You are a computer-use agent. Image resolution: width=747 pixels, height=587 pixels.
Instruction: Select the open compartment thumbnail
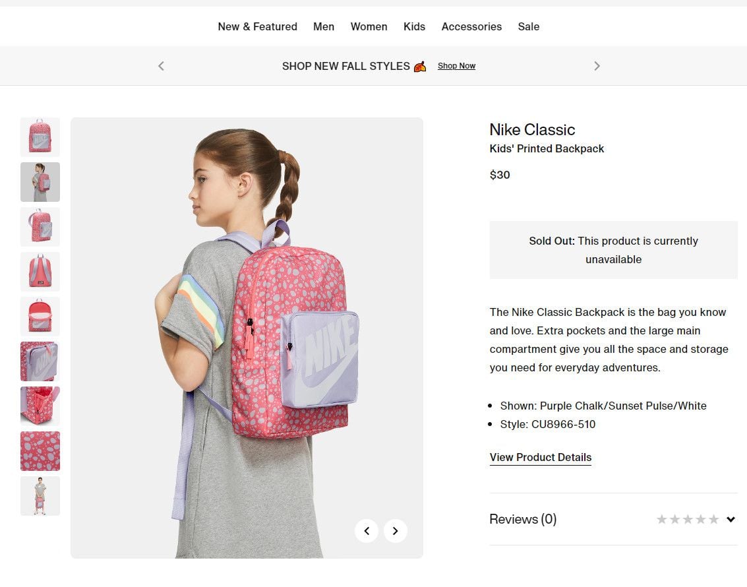tap(40, 317)
